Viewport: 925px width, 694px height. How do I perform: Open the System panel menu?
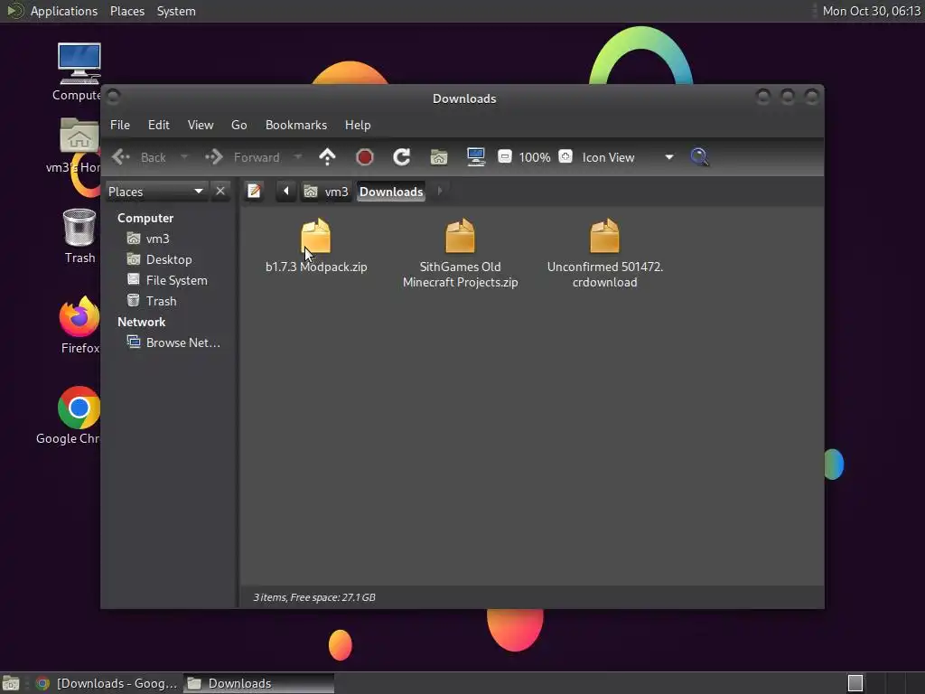click(x=176, y=11)
